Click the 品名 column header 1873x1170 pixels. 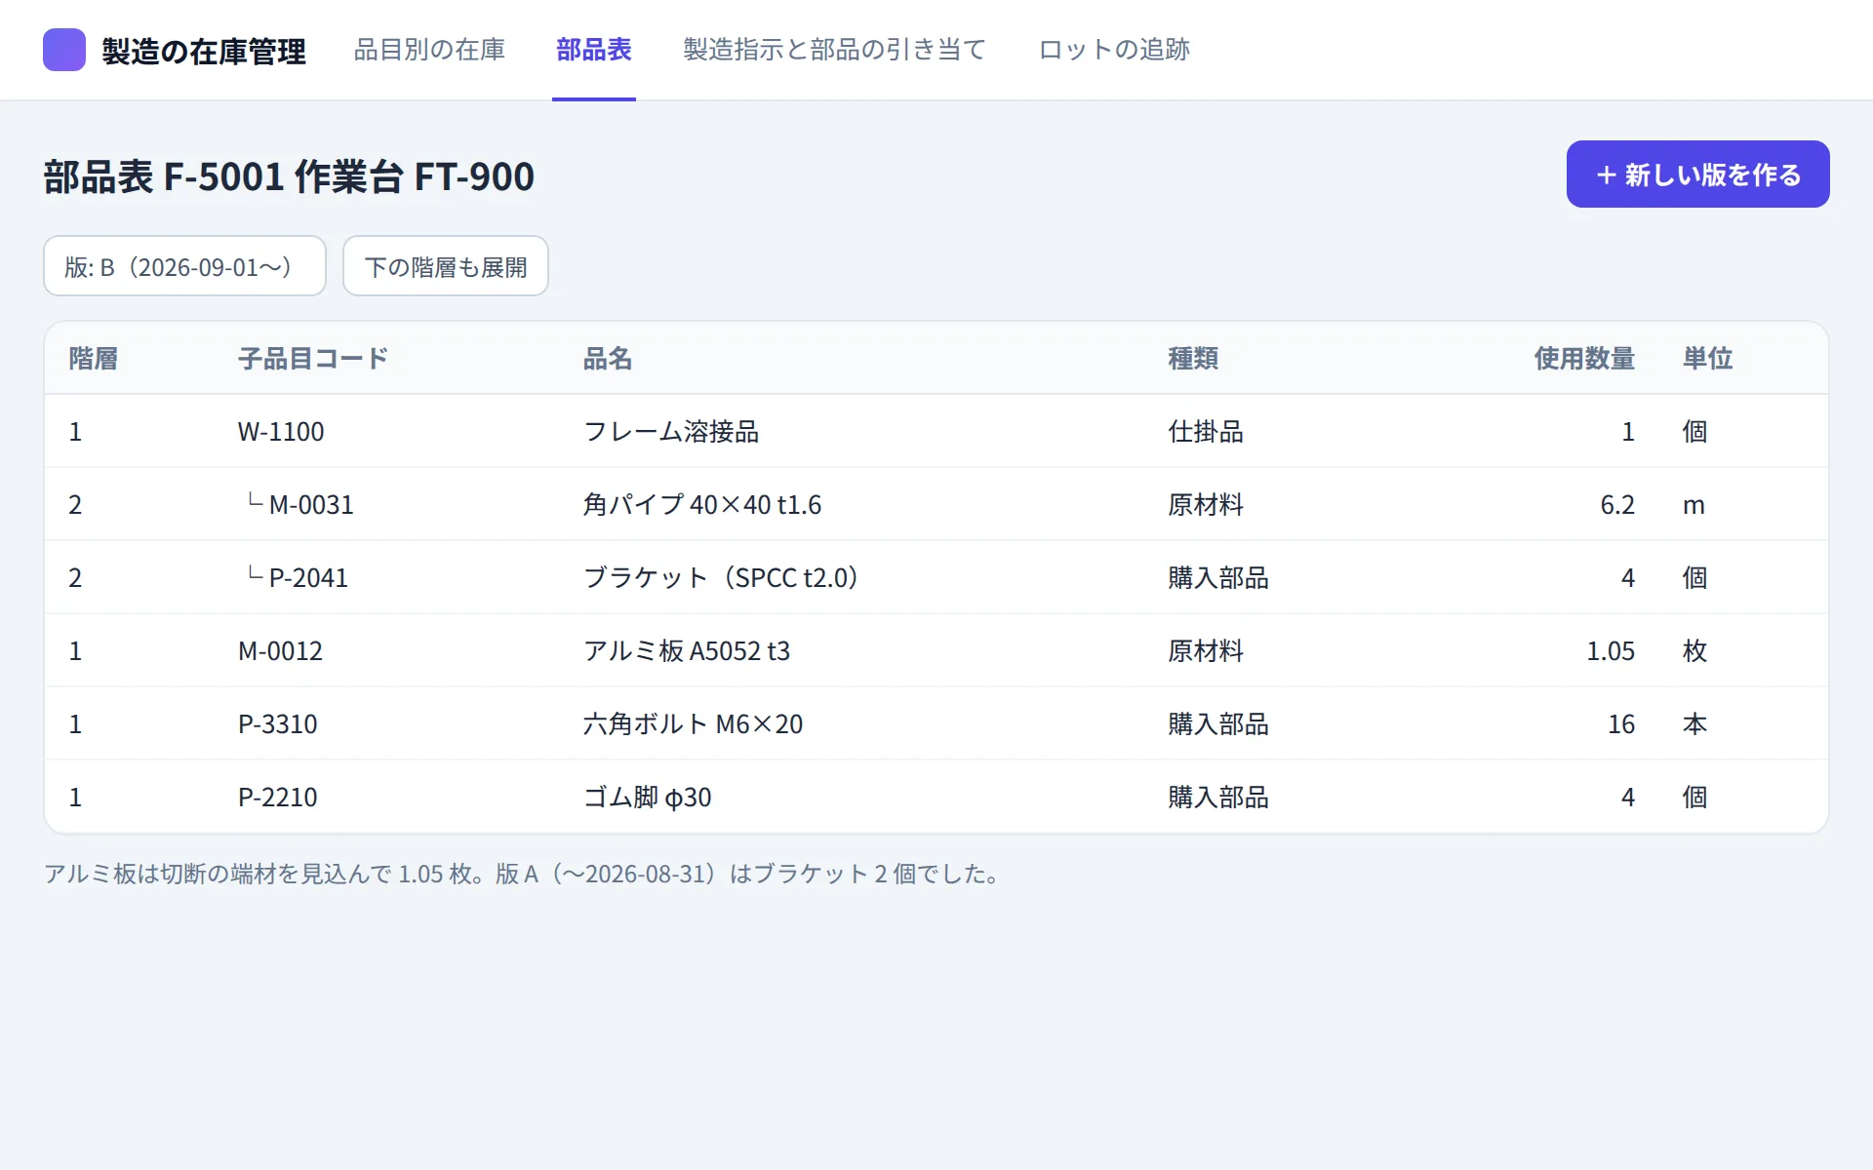(x=608, y=359)
